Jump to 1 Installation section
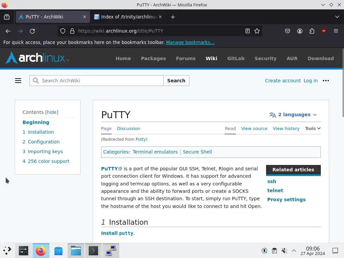 click(x=38, y=132)
